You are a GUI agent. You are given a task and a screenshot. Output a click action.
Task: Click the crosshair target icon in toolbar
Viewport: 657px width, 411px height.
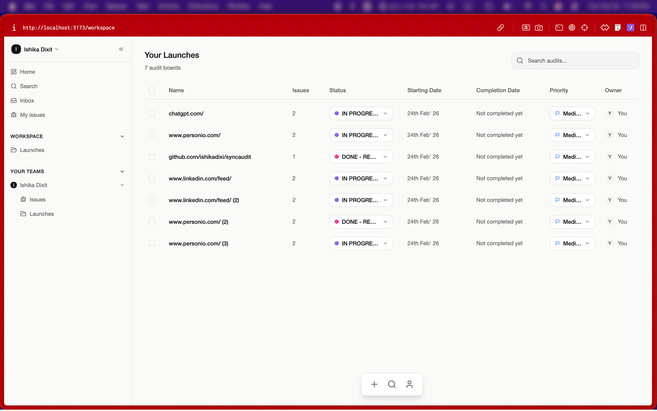tap(585, 28)
